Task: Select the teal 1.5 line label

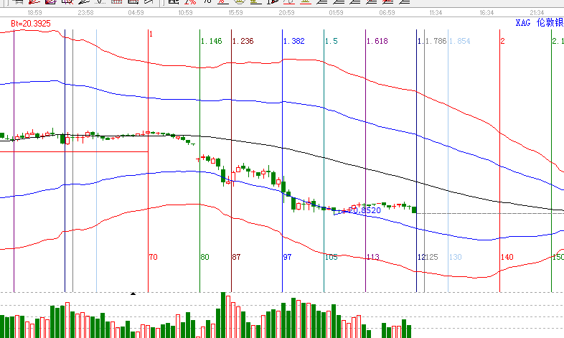Action: pos(331,42)
